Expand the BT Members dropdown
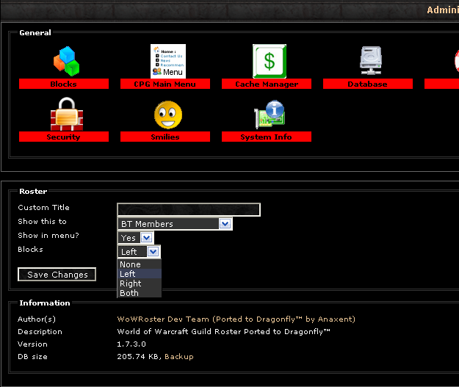 [x=225, y=224]
